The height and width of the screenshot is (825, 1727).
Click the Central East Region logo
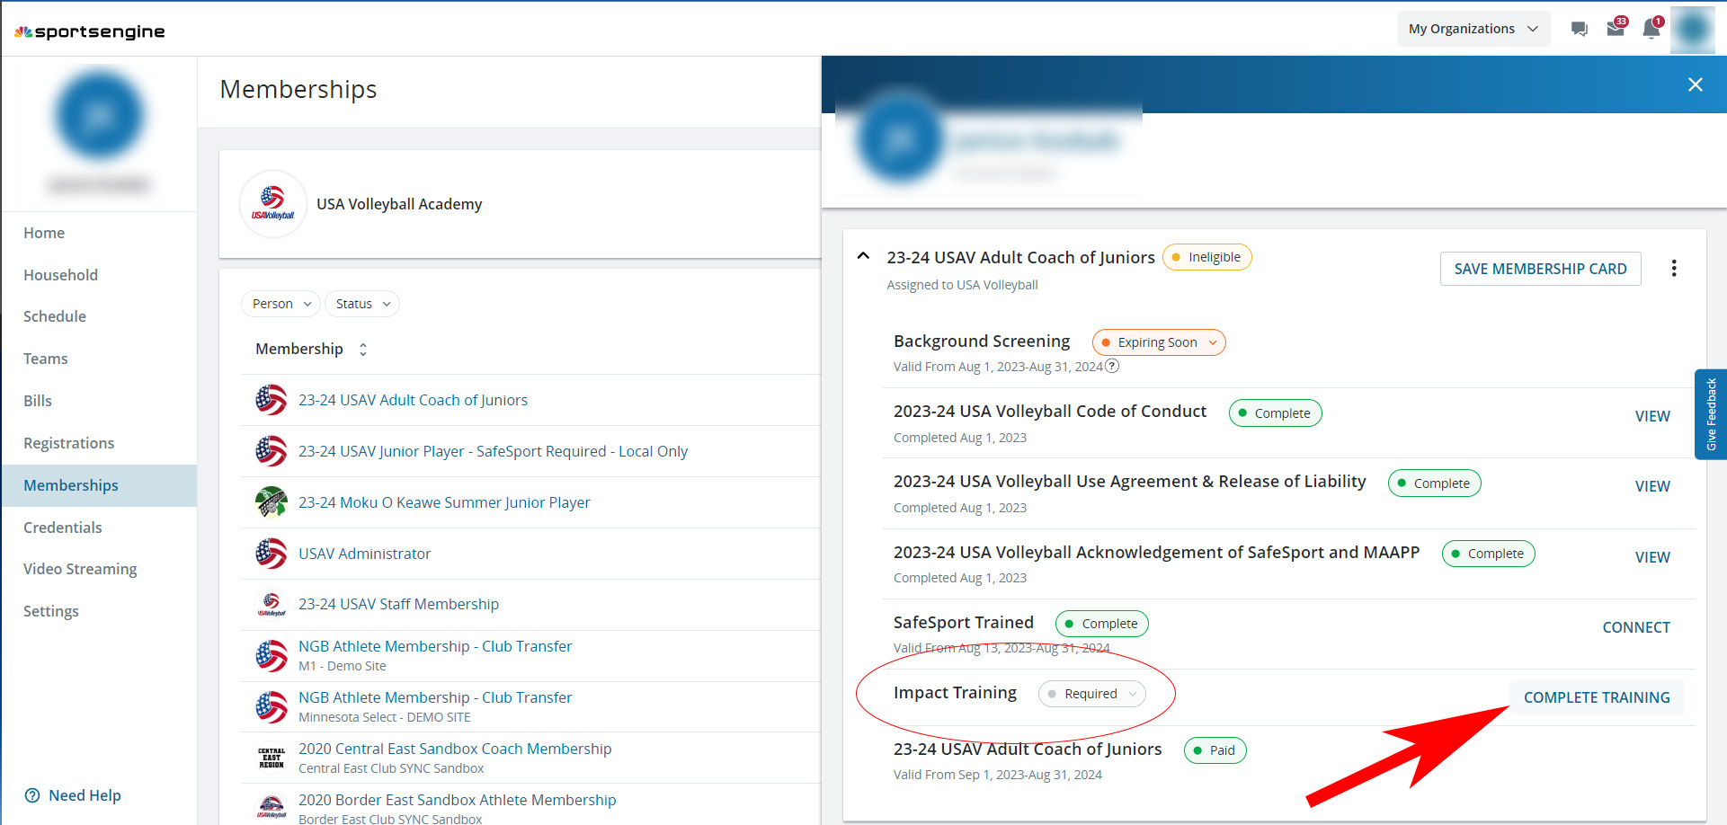pos(272,758)
